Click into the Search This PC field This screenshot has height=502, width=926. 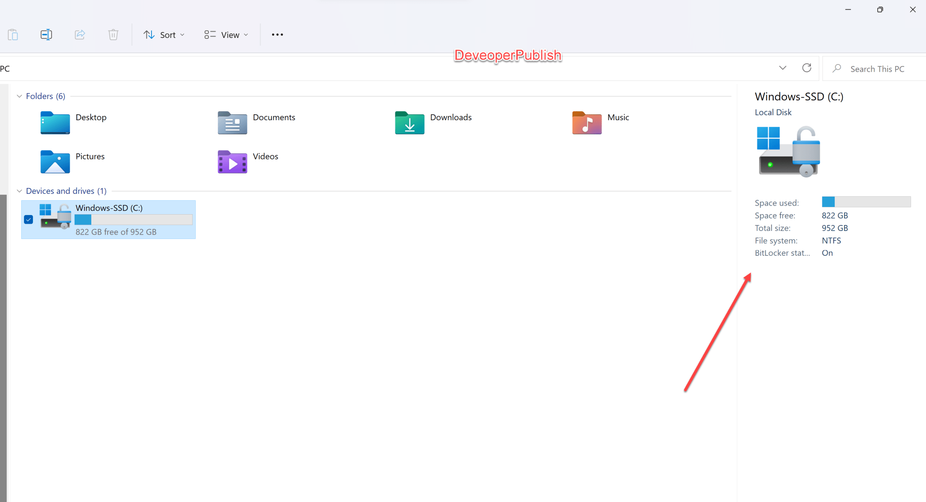click(x=877, y=69)
